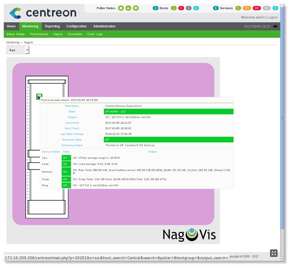
Task: Open the Rack map dropdown
Action: (x=18, y=50)
